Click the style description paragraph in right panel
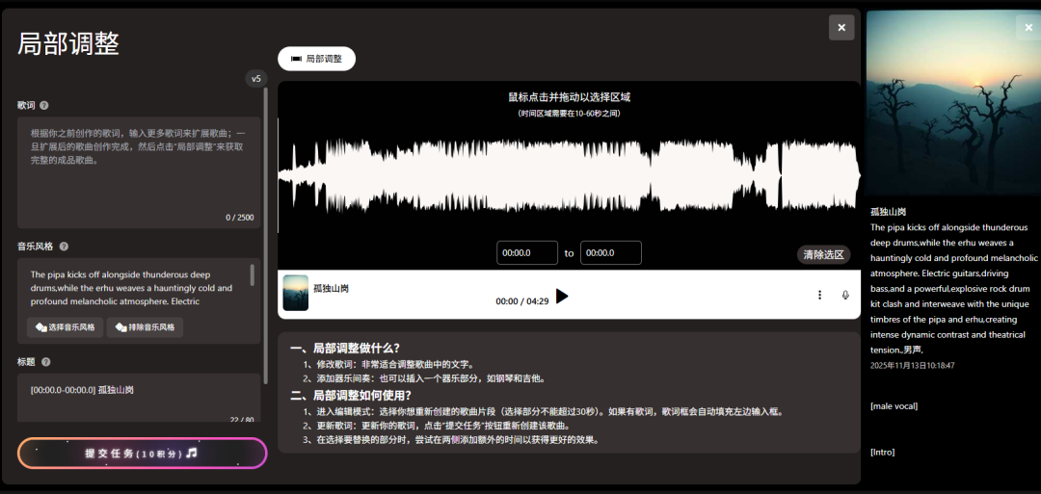1041x494 pixels. pyautogui.click(x=953, y=289)
